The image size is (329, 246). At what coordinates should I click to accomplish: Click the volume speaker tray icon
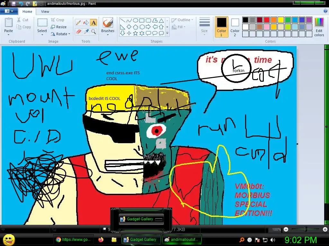(272, 240)
